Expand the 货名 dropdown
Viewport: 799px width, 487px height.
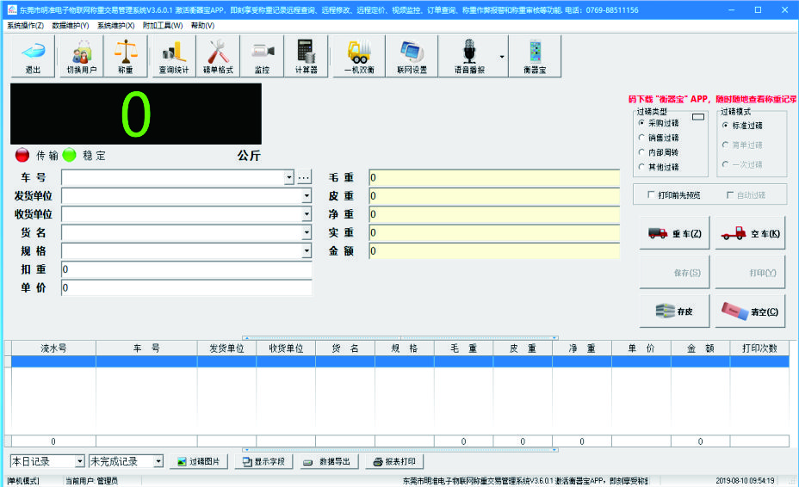(307, 232)
